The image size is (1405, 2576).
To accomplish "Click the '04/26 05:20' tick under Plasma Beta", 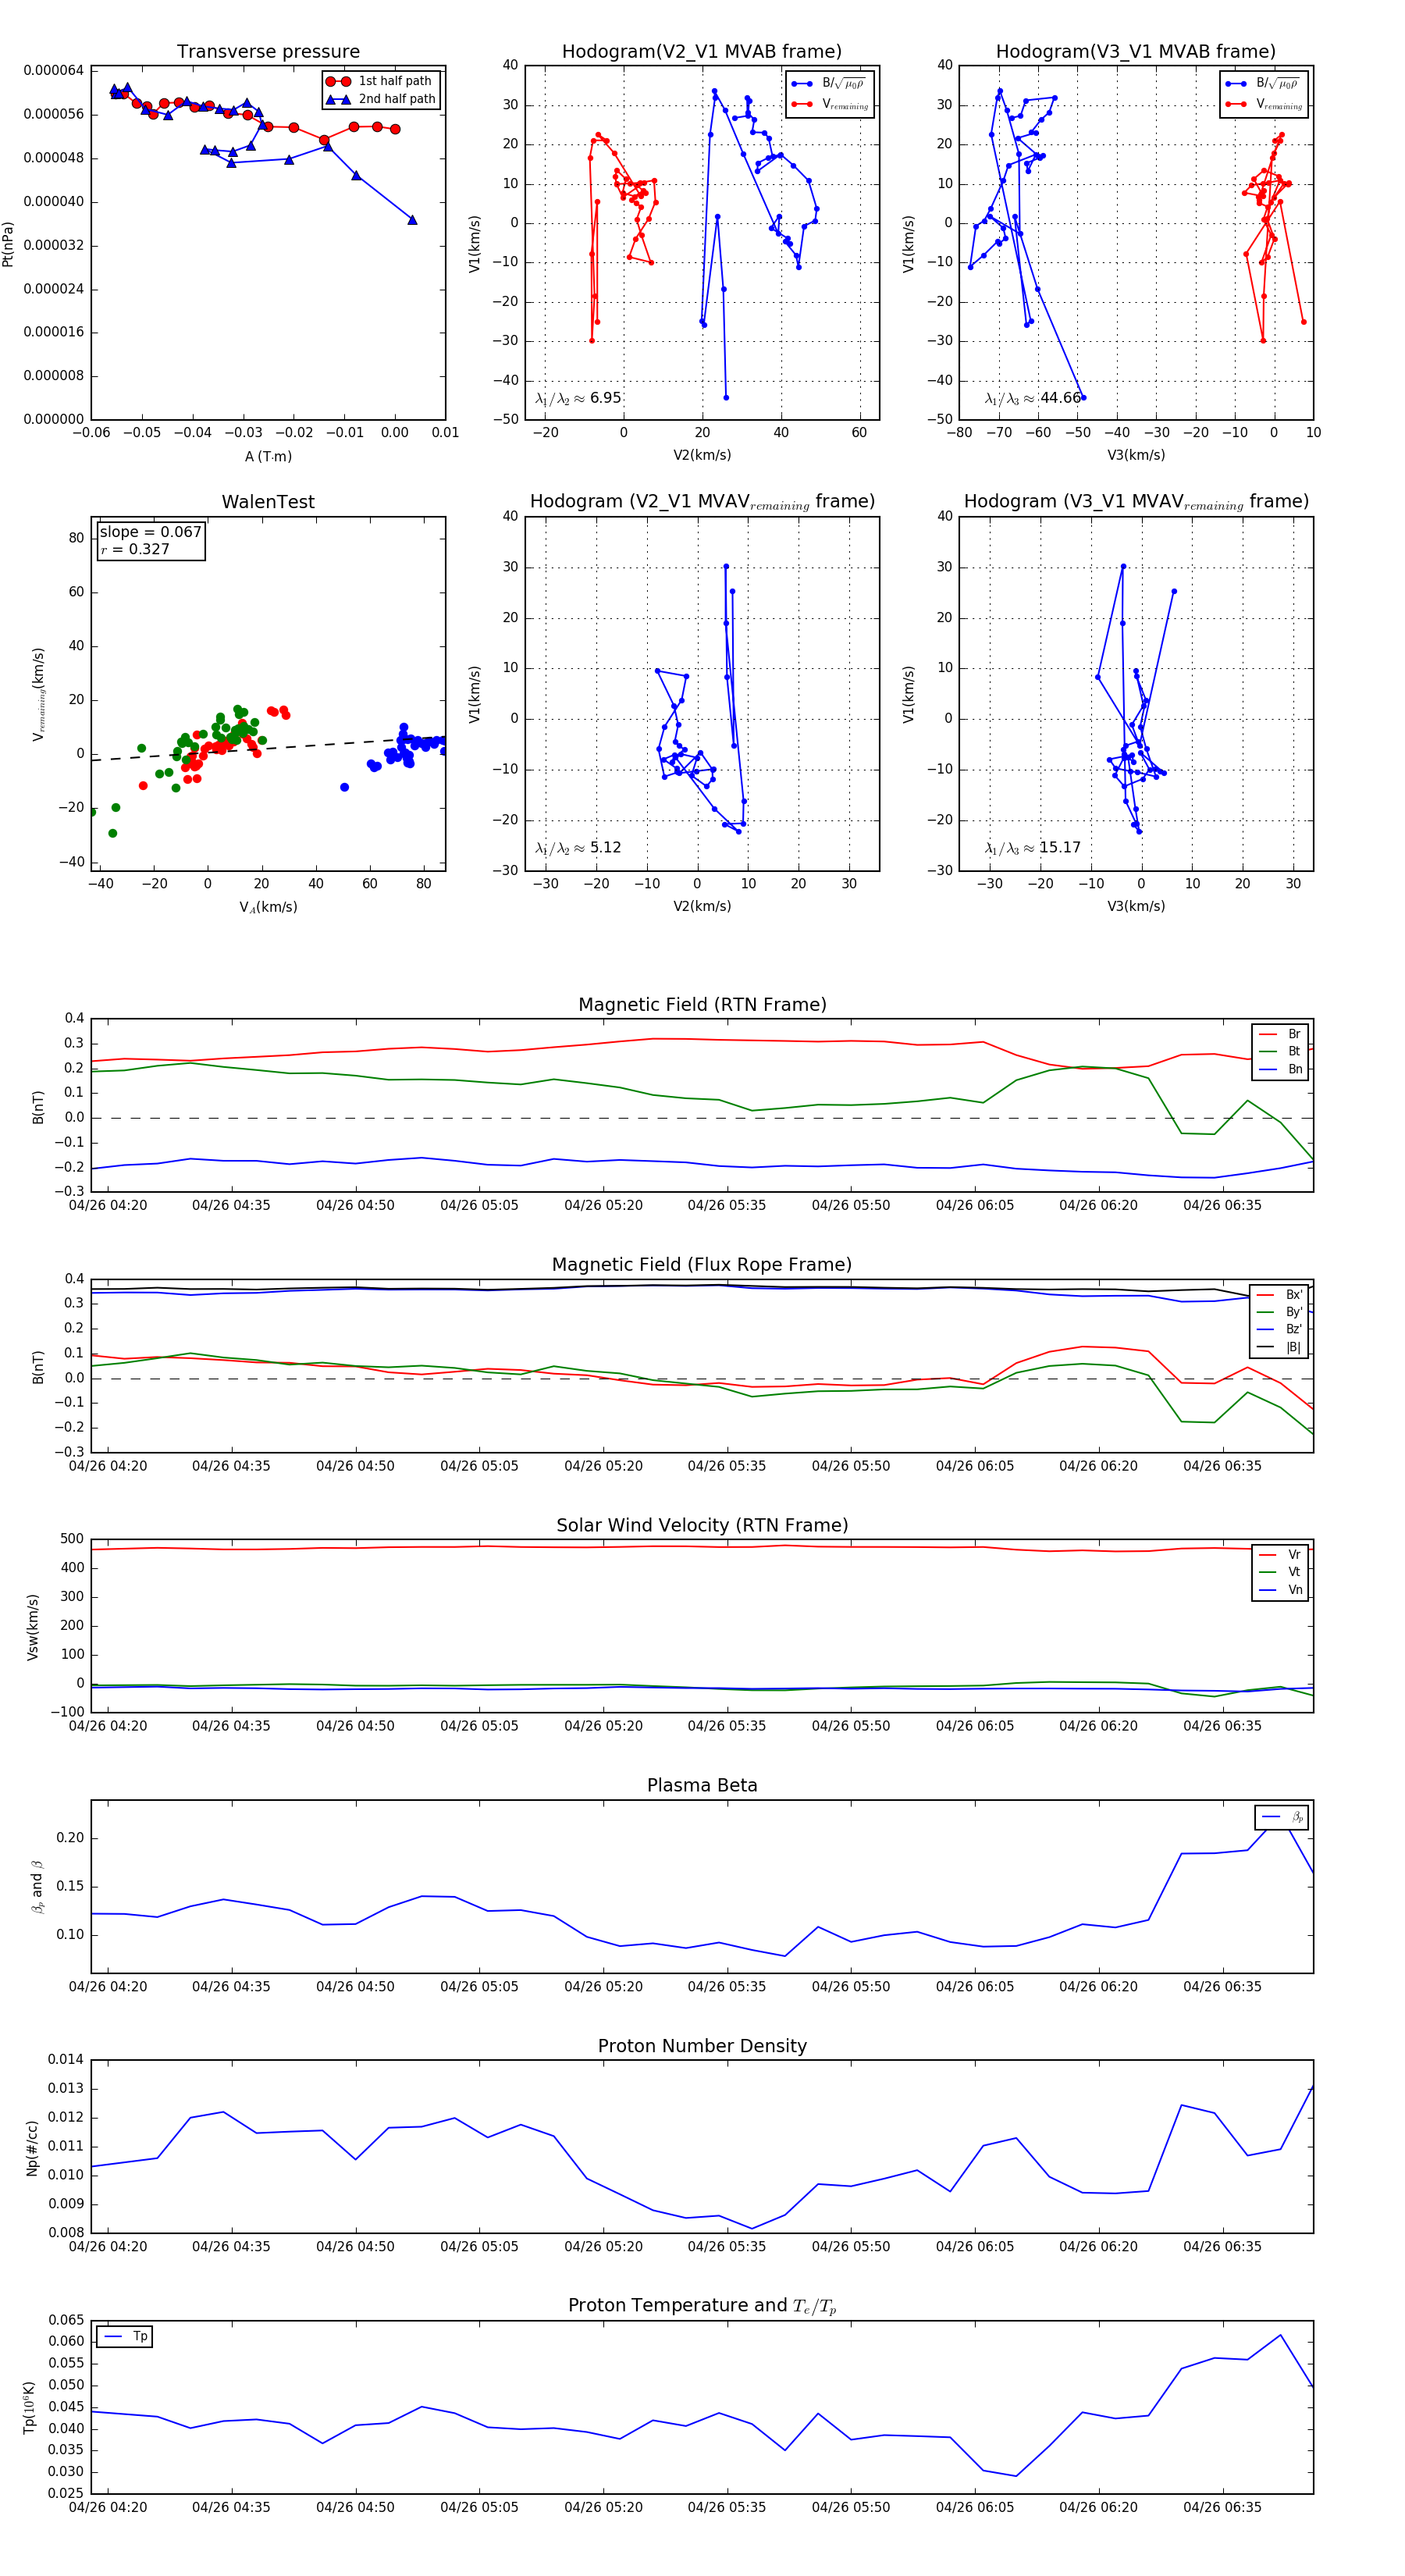I will pos(603,1986).
